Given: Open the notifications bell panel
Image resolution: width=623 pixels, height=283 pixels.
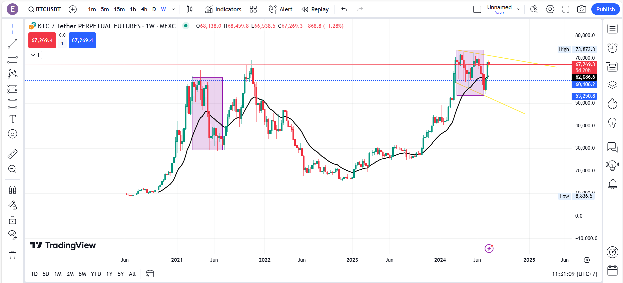Looking at the screenshot, I should 612,184.
